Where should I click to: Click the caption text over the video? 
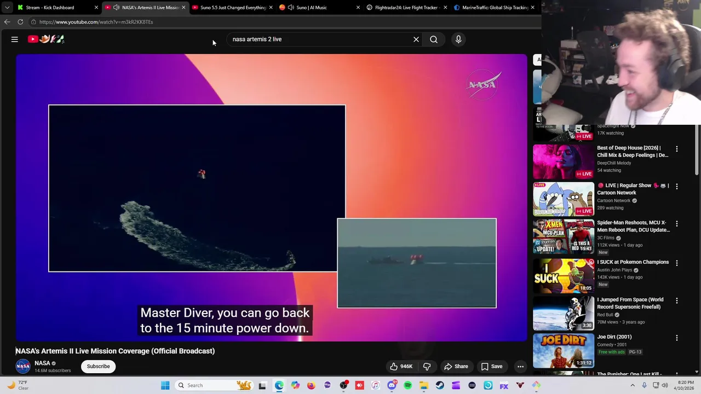tap(225, 321)
